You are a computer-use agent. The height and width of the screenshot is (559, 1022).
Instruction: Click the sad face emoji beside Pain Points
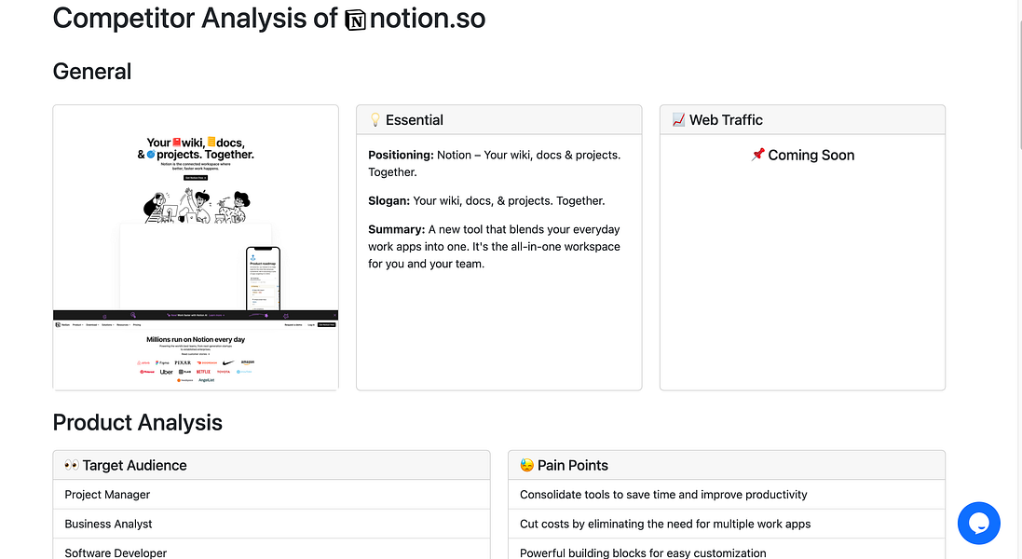[x=526, y=465]
